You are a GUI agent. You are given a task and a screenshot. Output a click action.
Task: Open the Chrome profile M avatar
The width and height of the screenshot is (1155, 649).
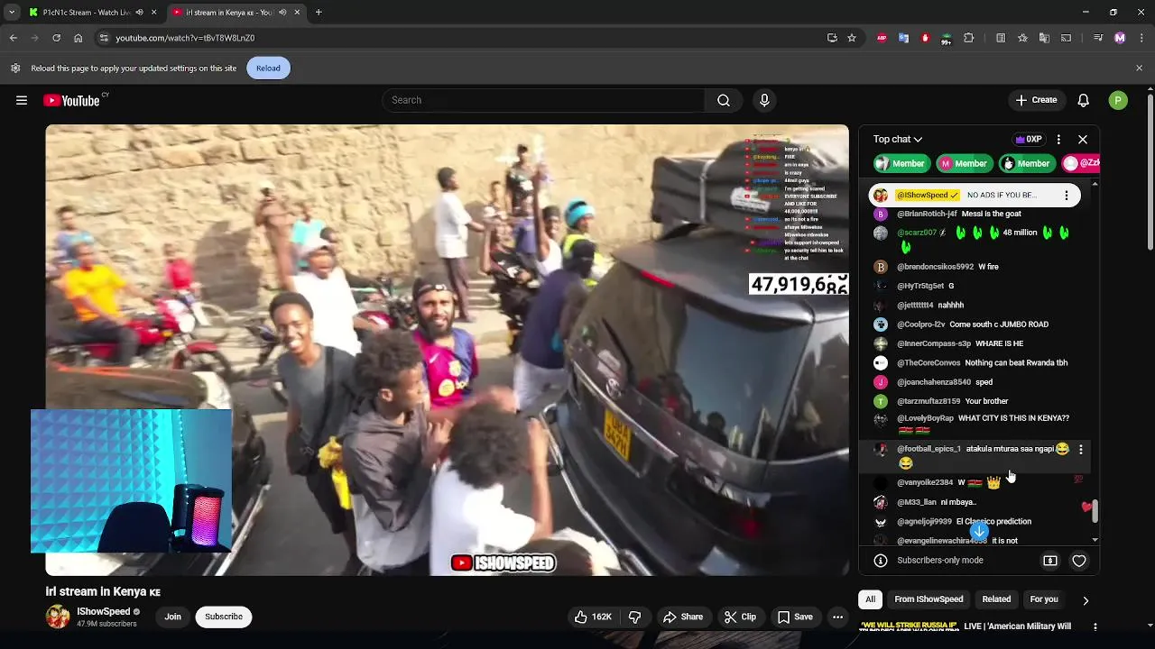click(1120, 38)
